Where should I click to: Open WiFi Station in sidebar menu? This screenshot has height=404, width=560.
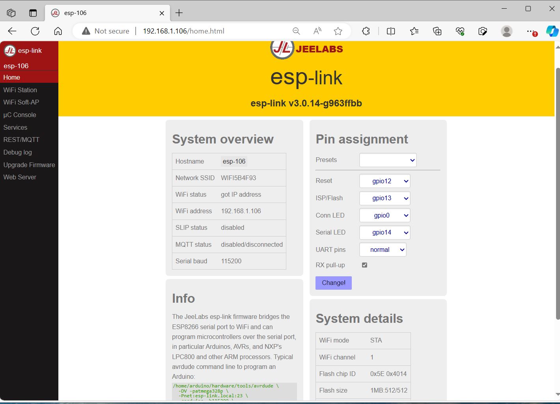pyautogui.click(x=20, y=90)
